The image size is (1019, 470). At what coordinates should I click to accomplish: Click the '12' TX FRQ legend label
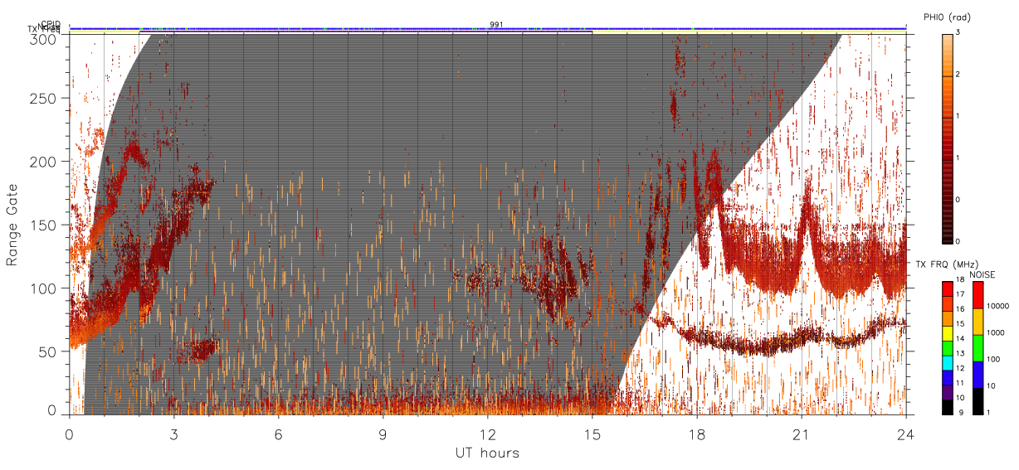961,368
